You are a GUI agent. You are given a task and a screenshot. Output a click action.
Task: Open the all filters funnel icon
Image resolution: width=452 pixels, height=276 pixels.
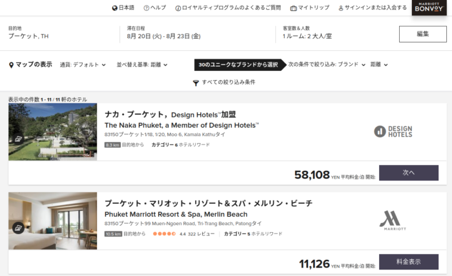click(x=196, y=83)
